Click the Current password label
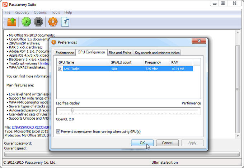244x168 pixels. click(18, 143)
